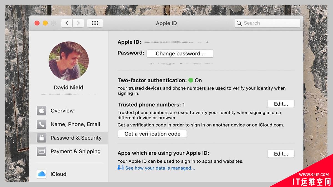Go forward with the right chevron button

pyautogui.click(x=78, y=23)
